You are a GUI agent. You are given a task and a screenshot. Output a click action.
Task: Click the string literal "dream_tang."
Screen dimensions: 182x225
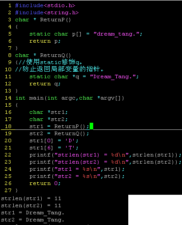(x=116, y=34)
